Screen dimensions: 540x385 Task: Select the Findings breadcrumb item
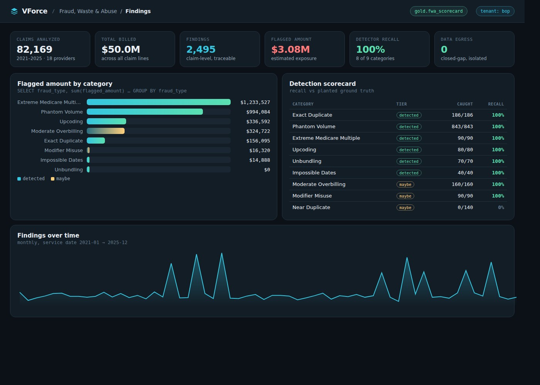pyautogui.click(x=138, y=11)
